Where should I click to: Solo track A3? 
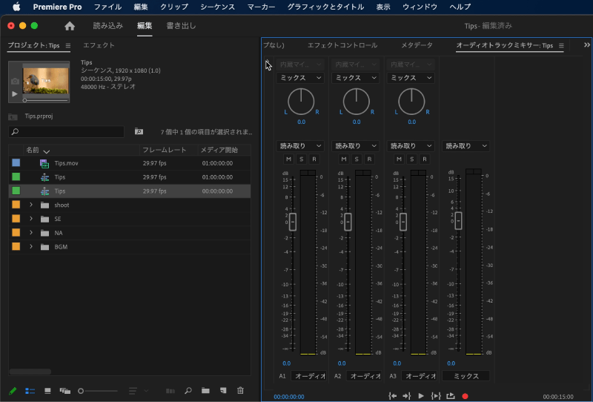point(412,159)
